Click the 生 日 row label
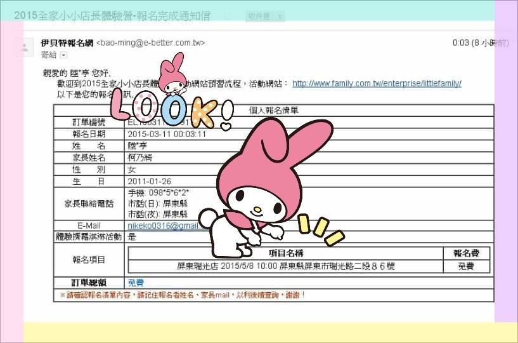This screenshot has width=518, height=343. 89,182
